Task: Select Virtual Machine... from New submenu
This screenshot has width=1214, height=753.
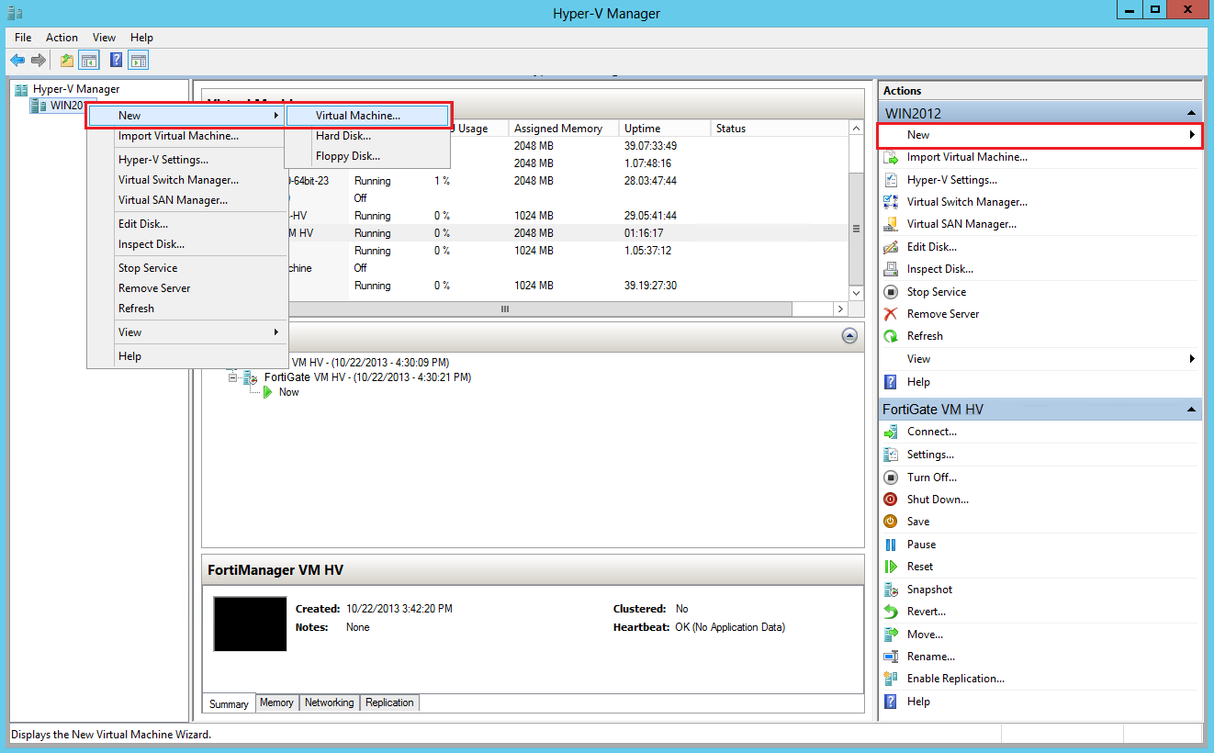Action: pyautogui.click(x=367, y=116)
